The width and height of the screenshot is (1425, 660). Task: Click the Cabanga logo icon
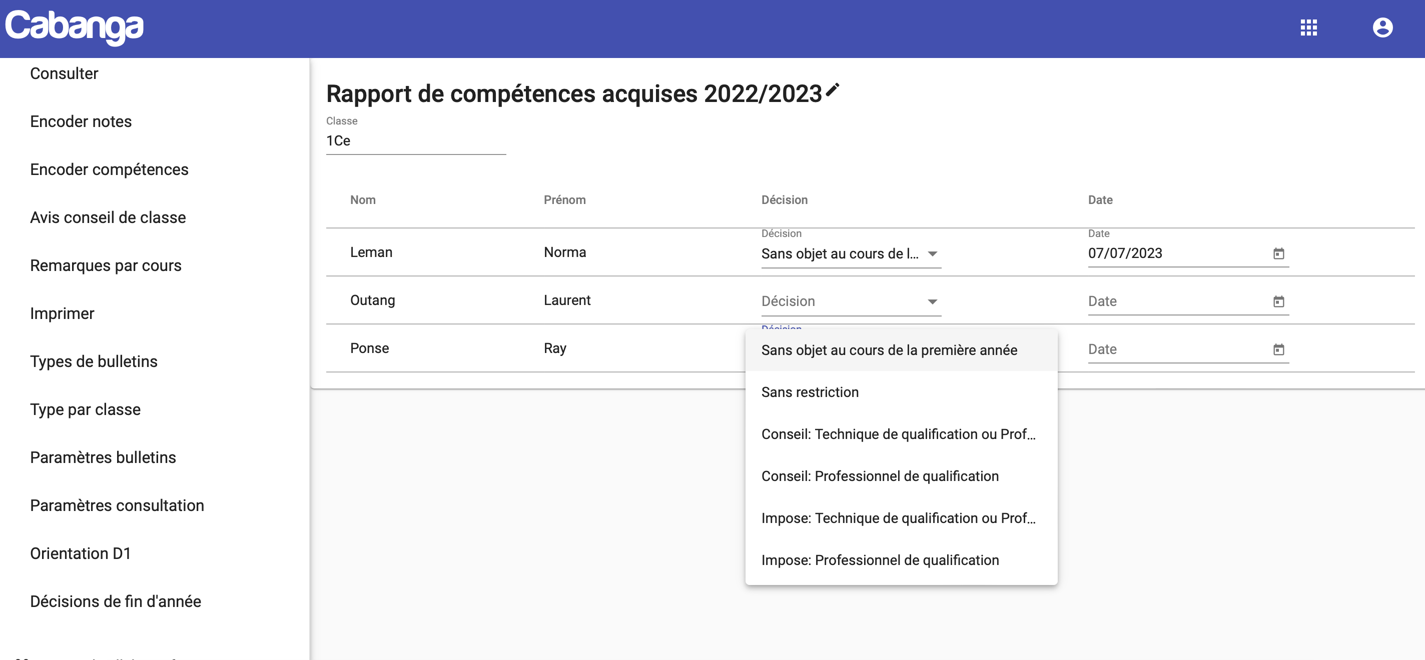click(x=74, y=28)
